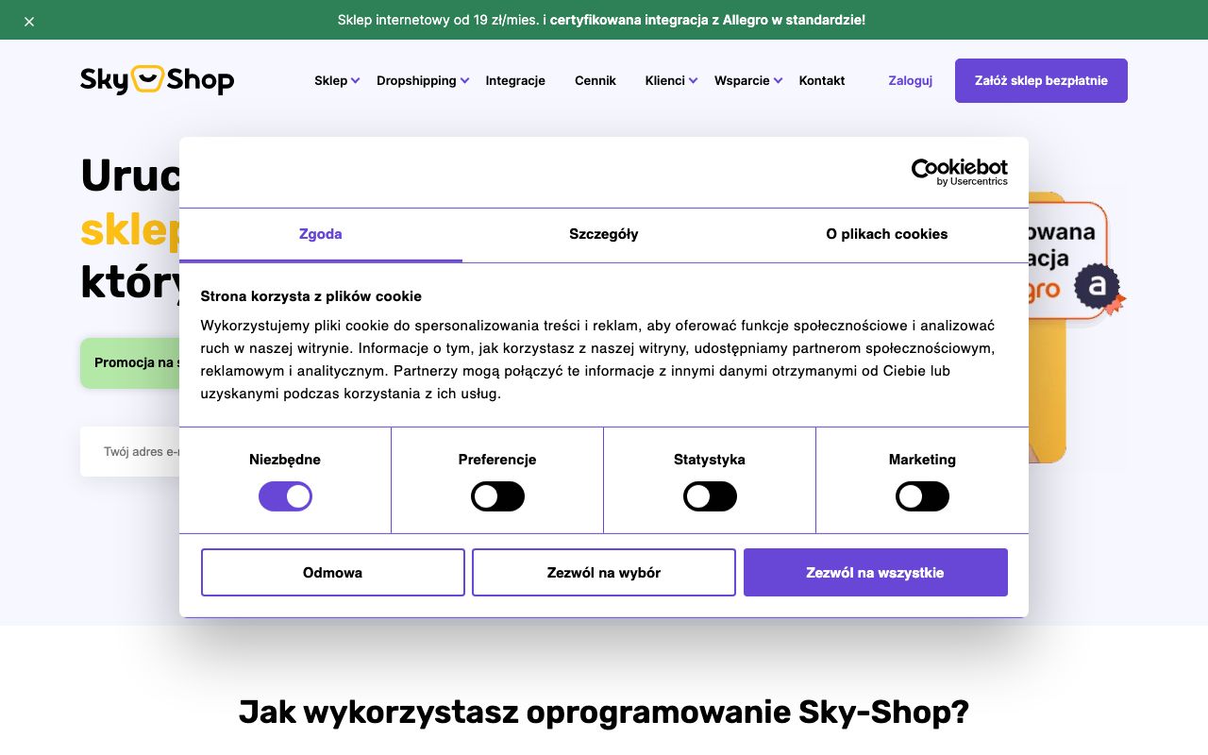
Task: Enable the Preferencje cookies switch
Action: (x=497, y=496)
